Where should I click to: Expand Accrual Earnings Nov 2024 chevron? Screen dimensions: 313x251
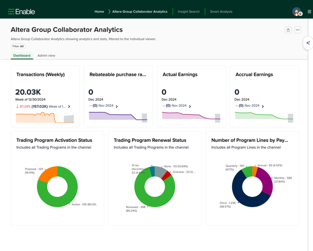pyautogui.click(x=263, y=106)
